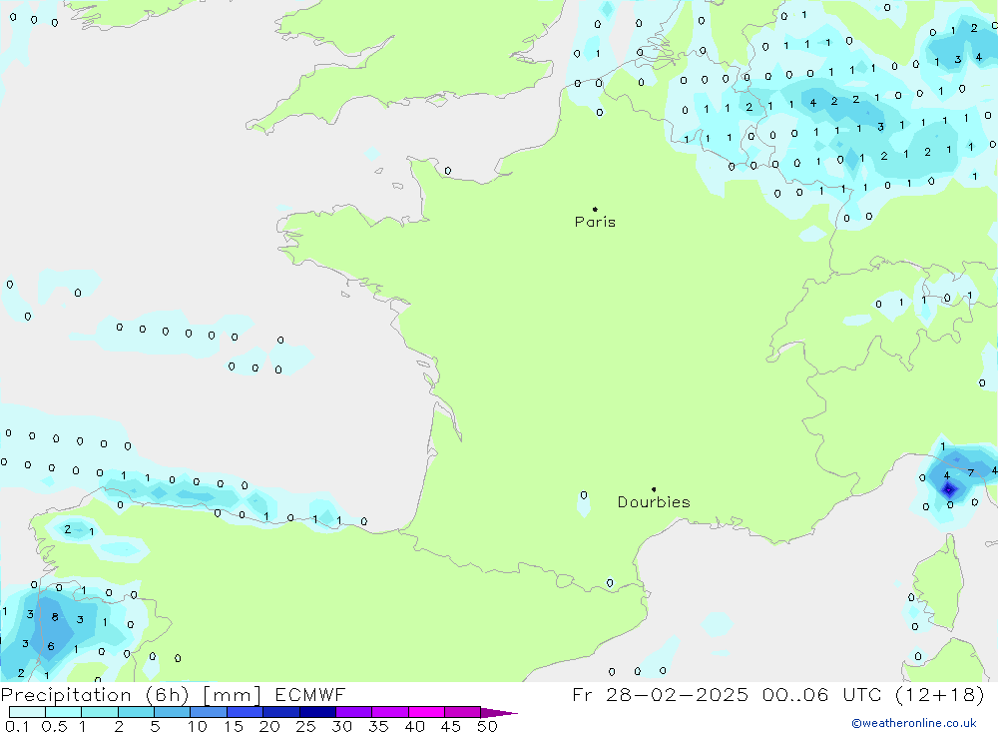Click the '25' legend scale value
Viewport: 998px width, 732px height.
305,726
